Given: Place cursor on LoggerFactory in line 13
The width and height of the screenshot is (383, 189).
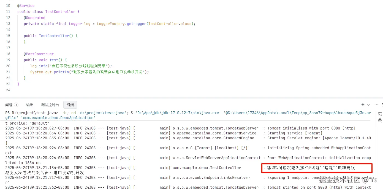Looking at the screenshot, I should pyautogui.click(x=111, y=24).
